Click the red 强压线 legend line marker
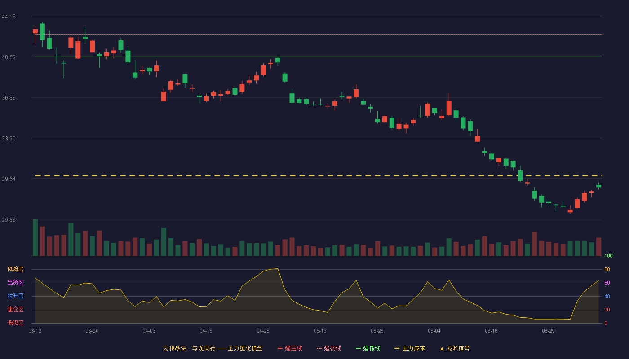Screen dimensions: 629x359 coord(280,348)
